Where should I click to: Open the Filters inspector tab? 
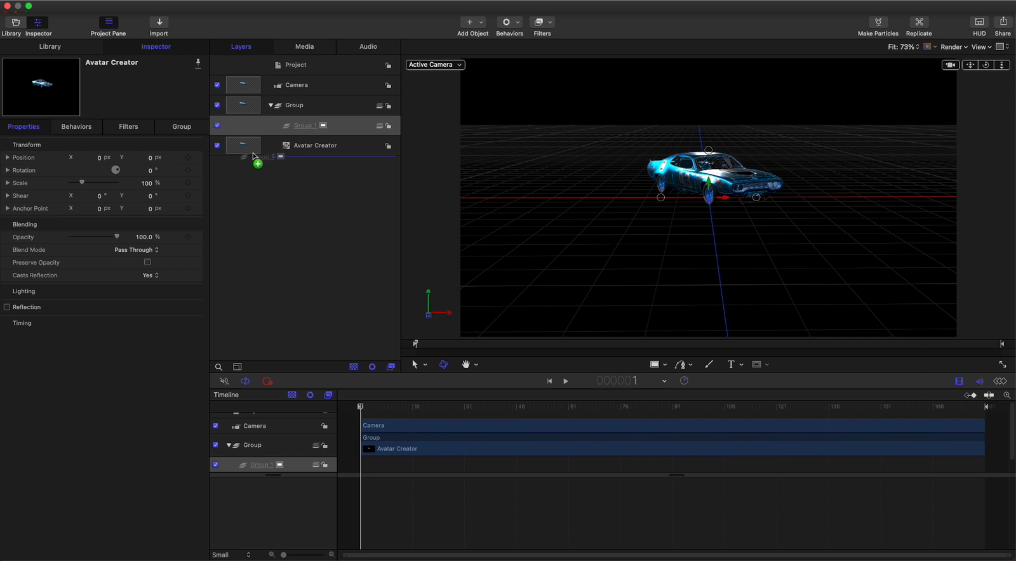128,127
